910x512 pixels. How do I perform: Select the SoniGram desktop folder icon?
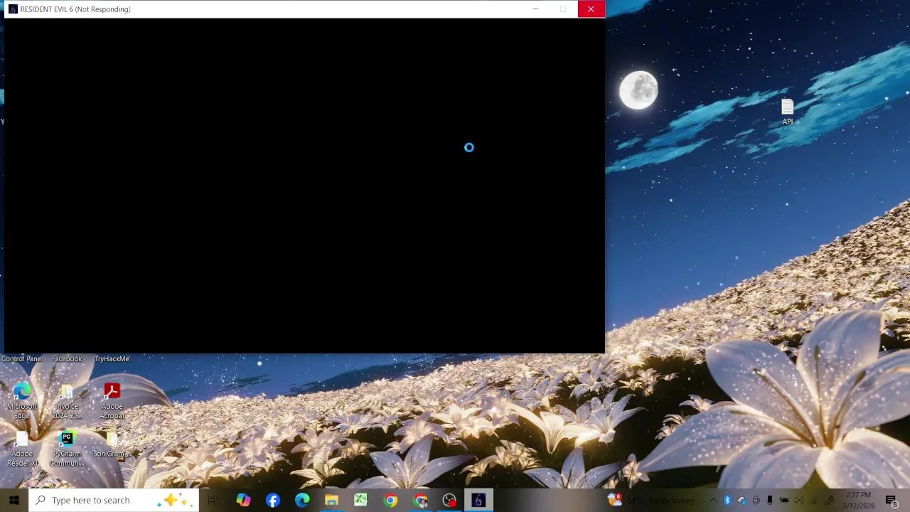(x=112, y=444)
